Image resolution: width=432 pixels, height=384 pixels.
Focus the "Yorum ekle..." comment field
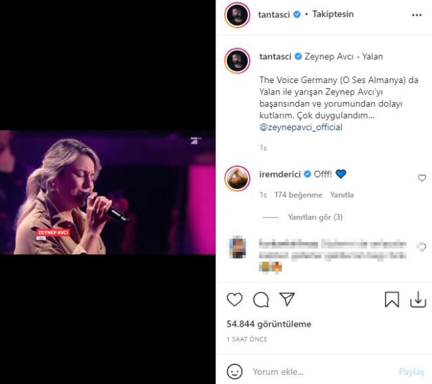317,372
